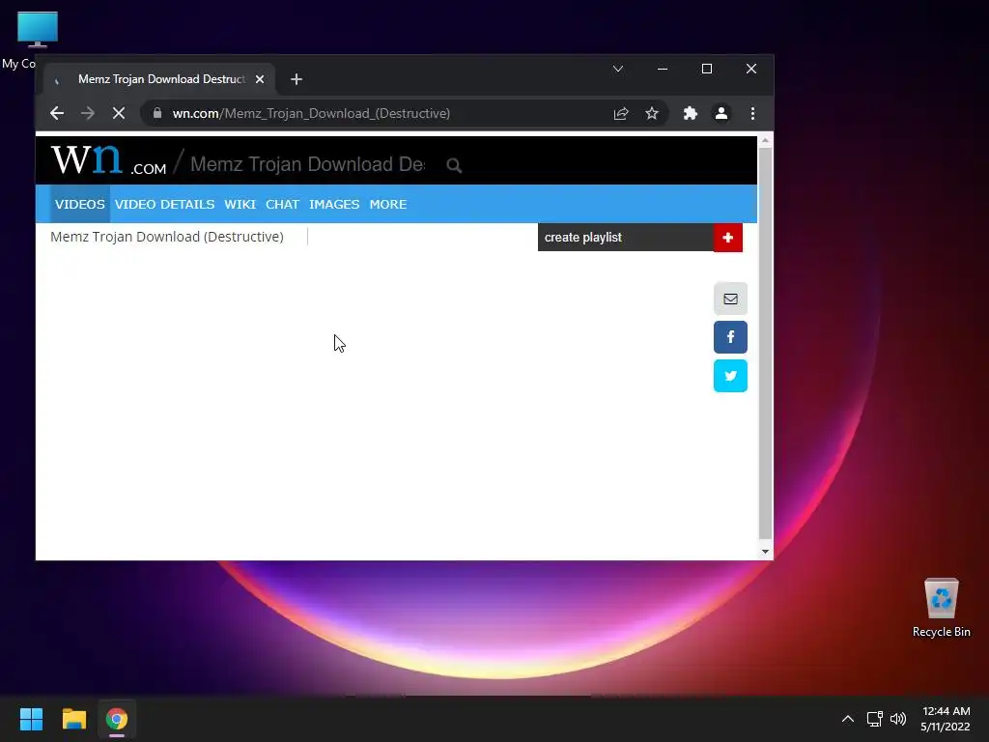Show hidden tray icons chevron
The height and width of the screenshot is (742, 989).
(848, 719)
